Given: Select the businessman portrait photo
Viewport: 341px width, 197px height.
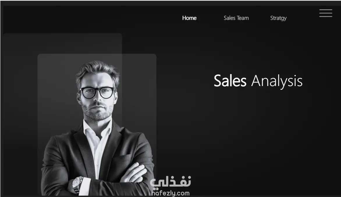Looking at the screenshot, I should tap(97, 128).
